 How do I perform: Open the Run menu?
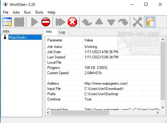click(x=27, y=12)
